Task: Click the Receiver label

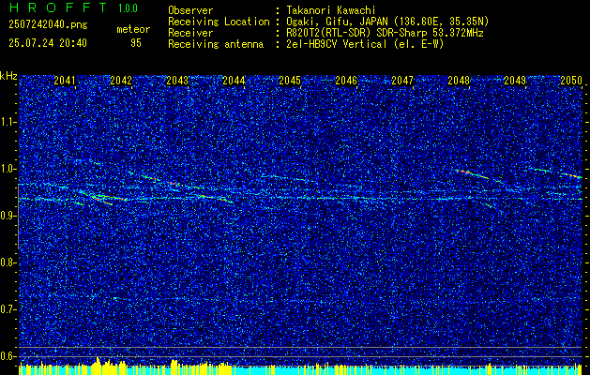Action: [x=190, y=33]
